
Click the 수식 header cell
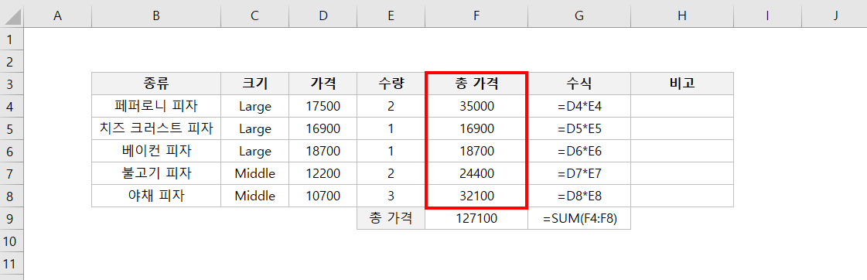579,84
